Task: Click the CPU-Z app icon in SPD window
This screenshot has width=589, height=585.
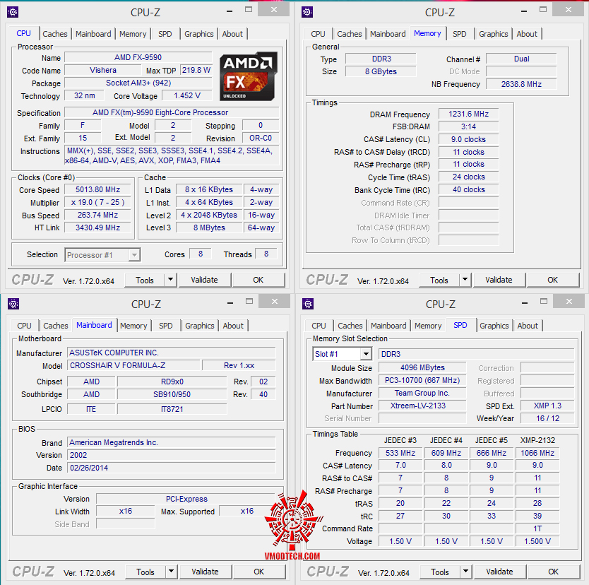Action: pos(308,304)
